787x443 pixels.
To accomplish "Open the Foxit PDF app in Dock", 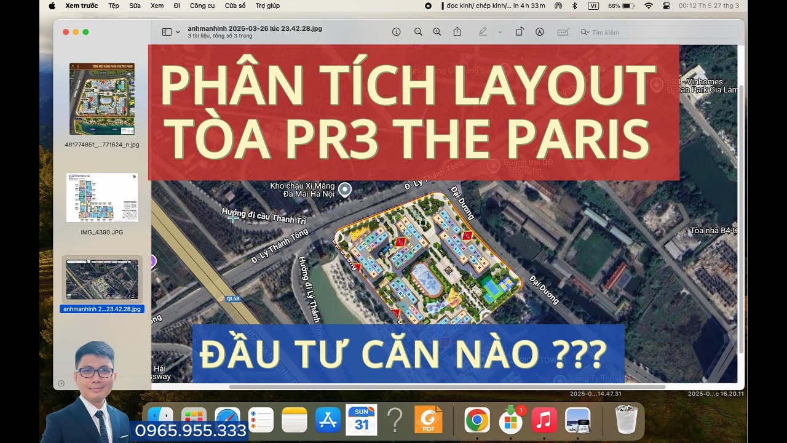I will 429,420.
